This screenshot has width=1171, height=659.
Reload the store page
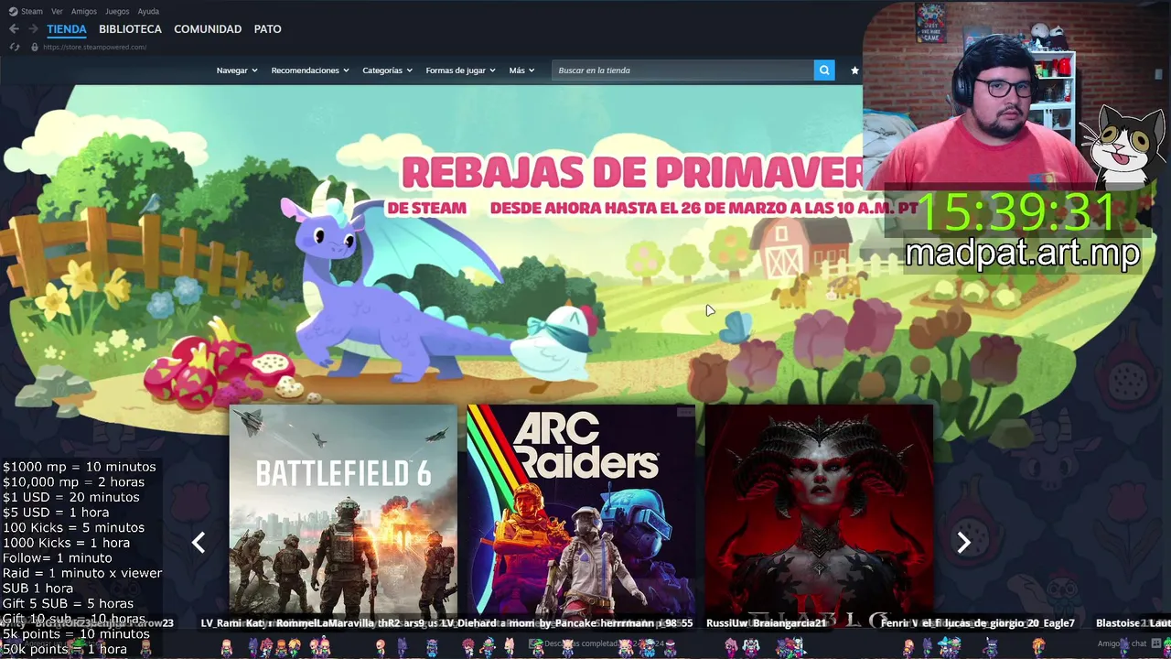(14, 47)
